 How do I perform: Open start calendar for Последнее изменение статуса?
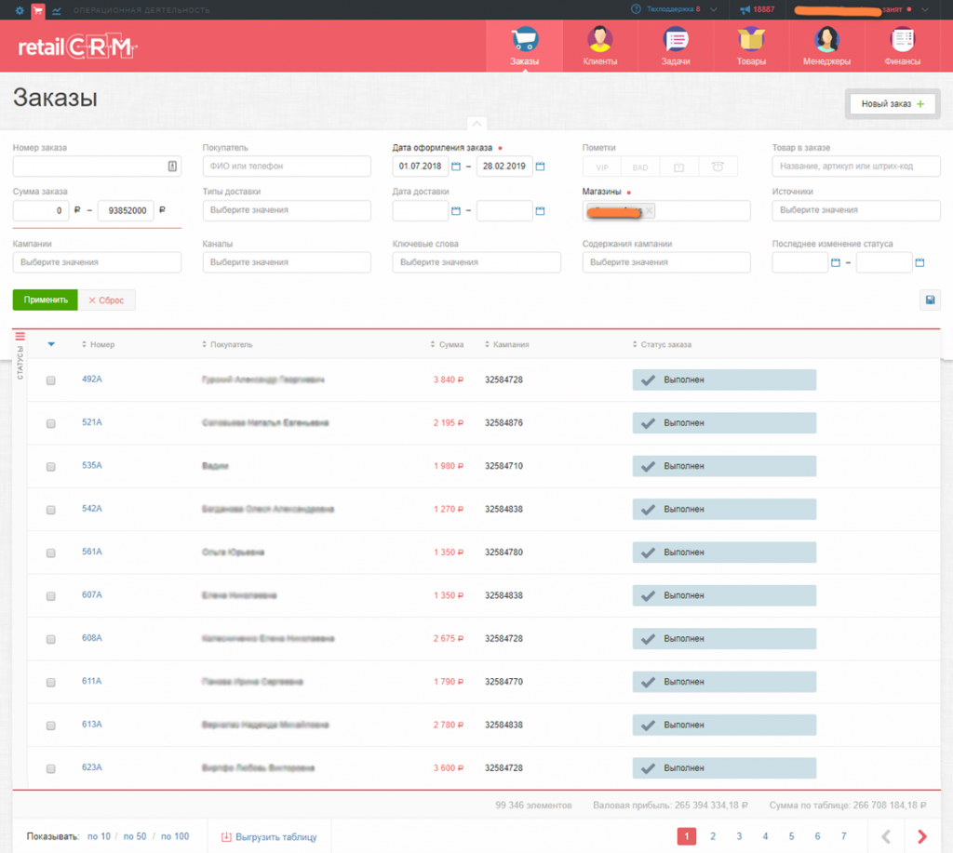click(836, 262)
